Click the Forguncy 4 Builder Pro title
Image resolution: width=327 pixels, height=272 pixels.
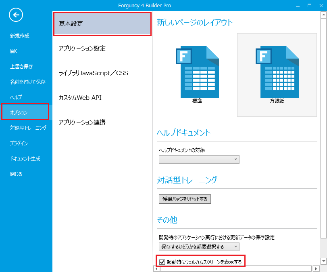(x=144, y=6)
